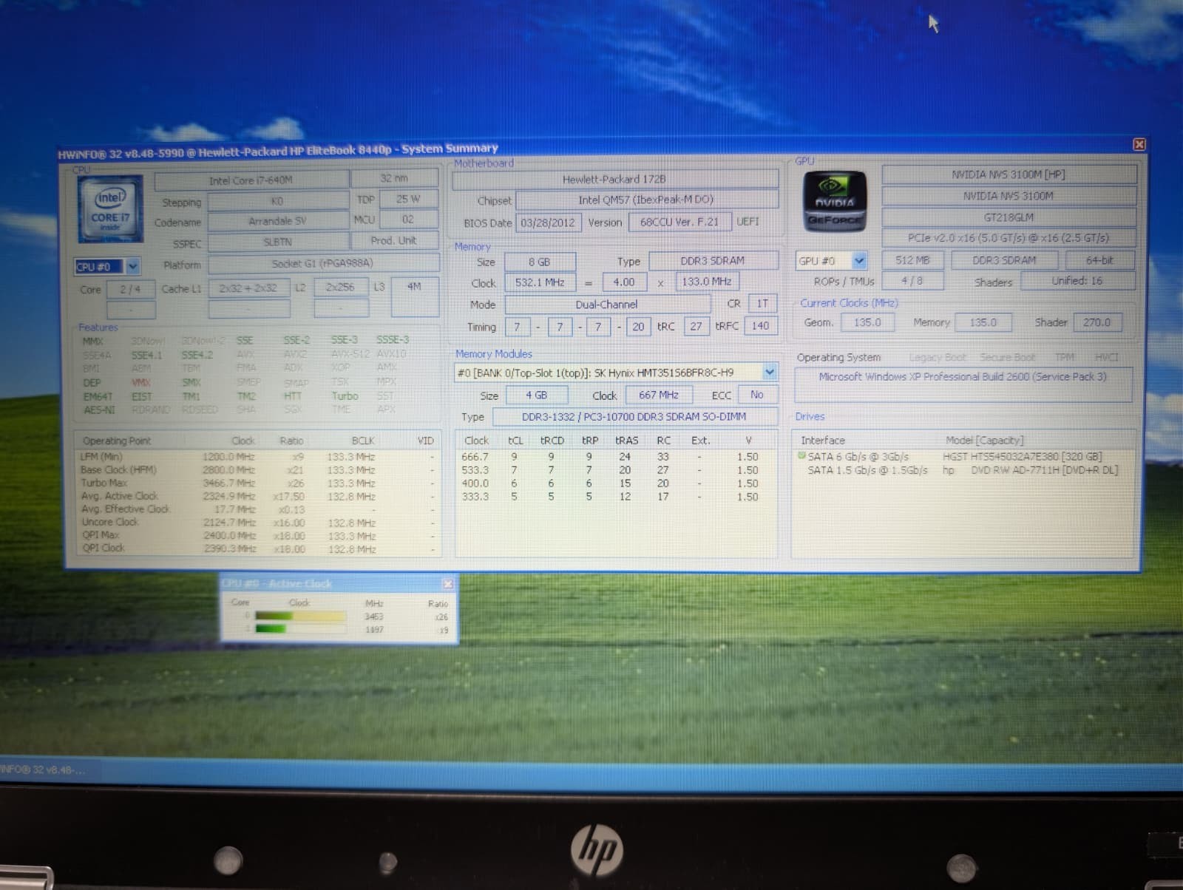Click the Intel Core i7 logo

click(x=111, y=209)
